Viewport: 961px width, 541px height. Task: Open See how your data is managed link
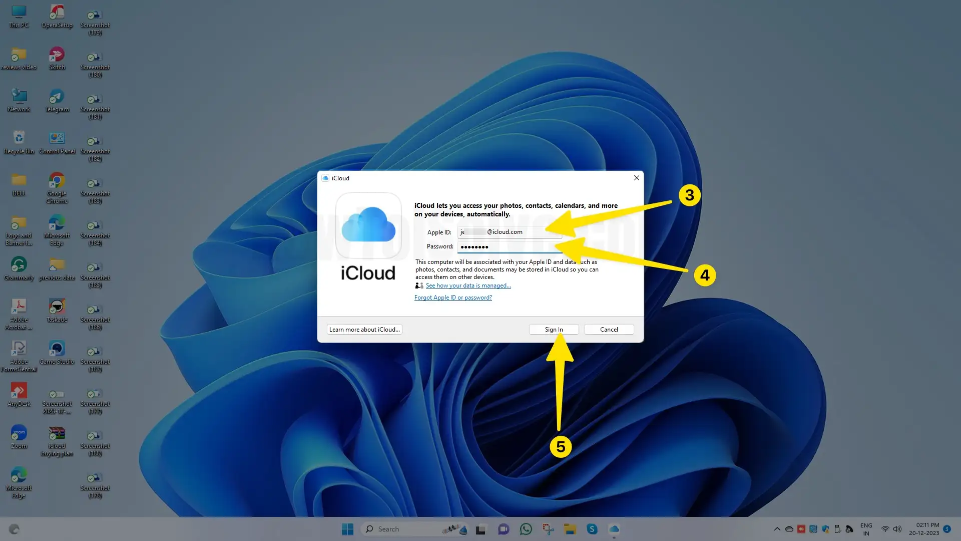[x=467, y=285]
